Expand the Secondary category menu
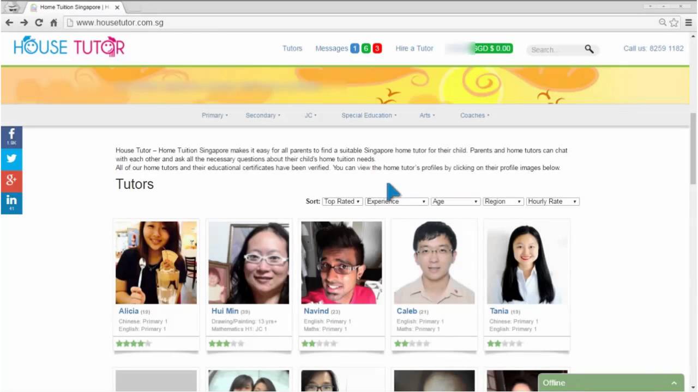 (263, 115)
